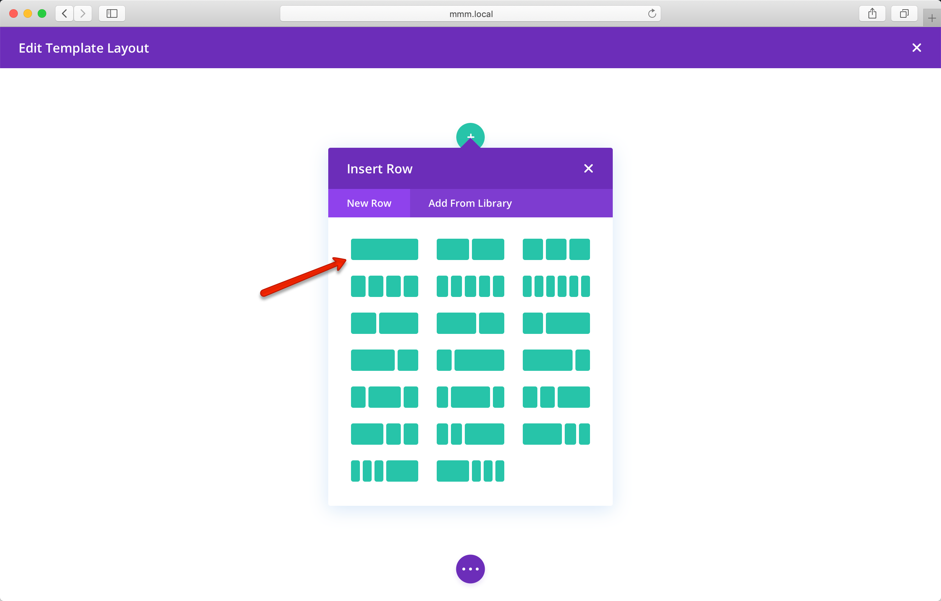Open a new Safari tab
This screenshot has height=601, width=941.
[932, 18]
